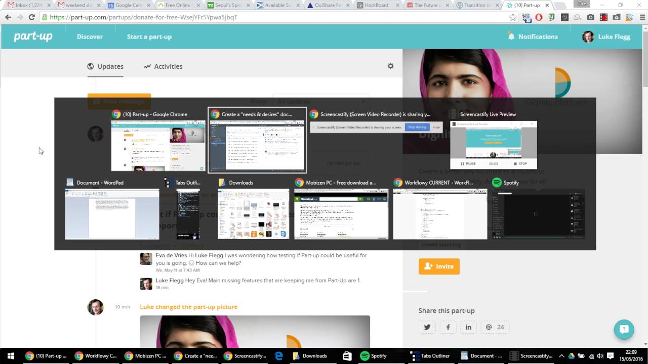Screen dimensions: 648x364
Task: Switch to the Activities tab
Action: click(163, 66)
